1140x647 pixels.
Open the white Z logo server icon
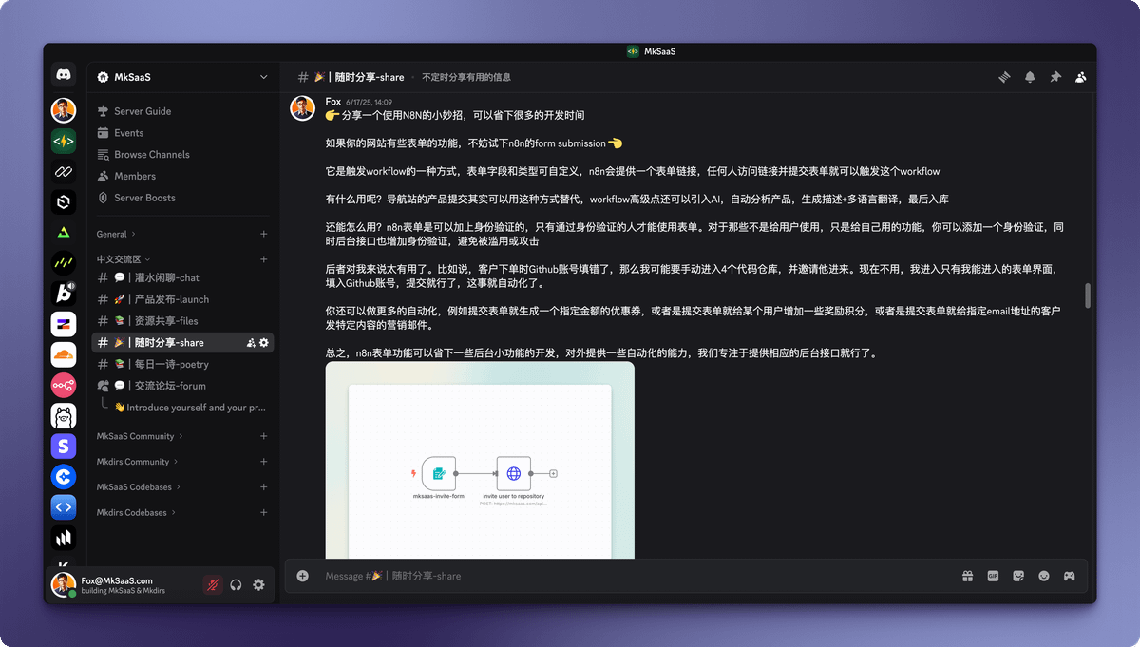[64, 324]
